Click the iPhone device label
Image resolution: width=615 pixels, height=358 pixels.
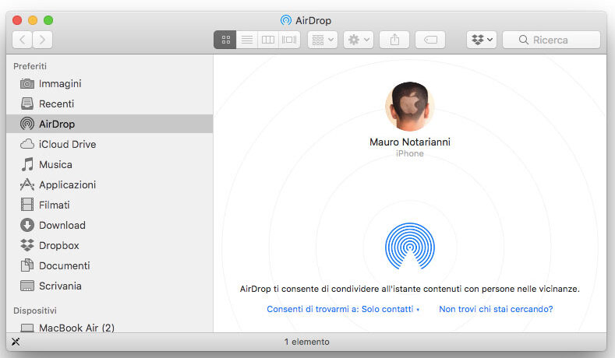[410, 153]
